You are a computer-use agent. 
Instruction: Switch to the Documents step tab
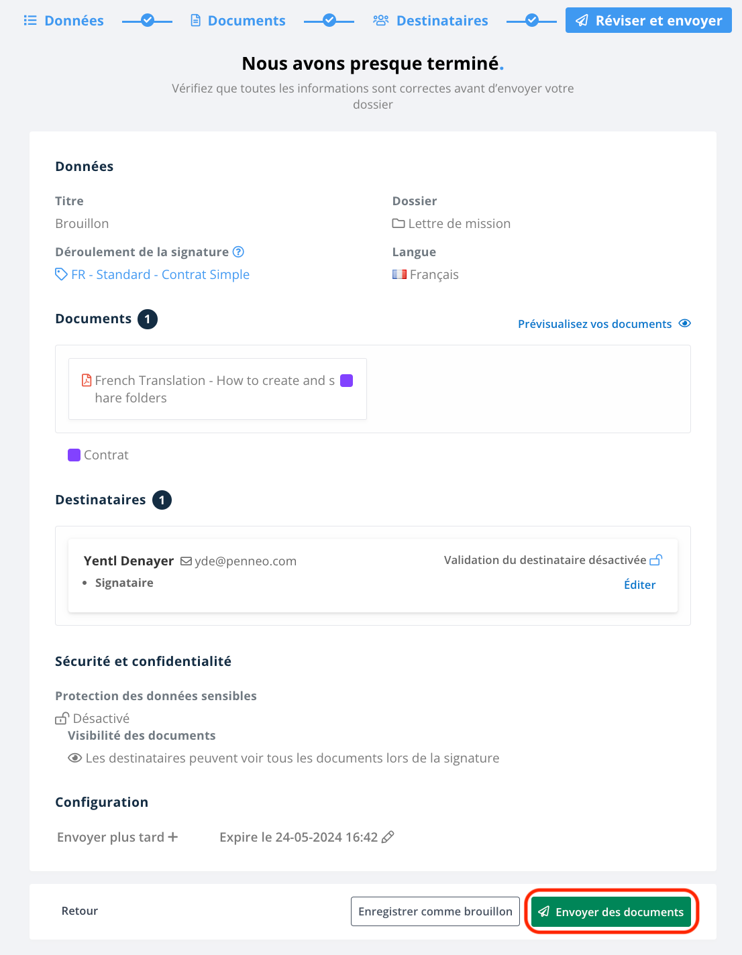(238, 21)
